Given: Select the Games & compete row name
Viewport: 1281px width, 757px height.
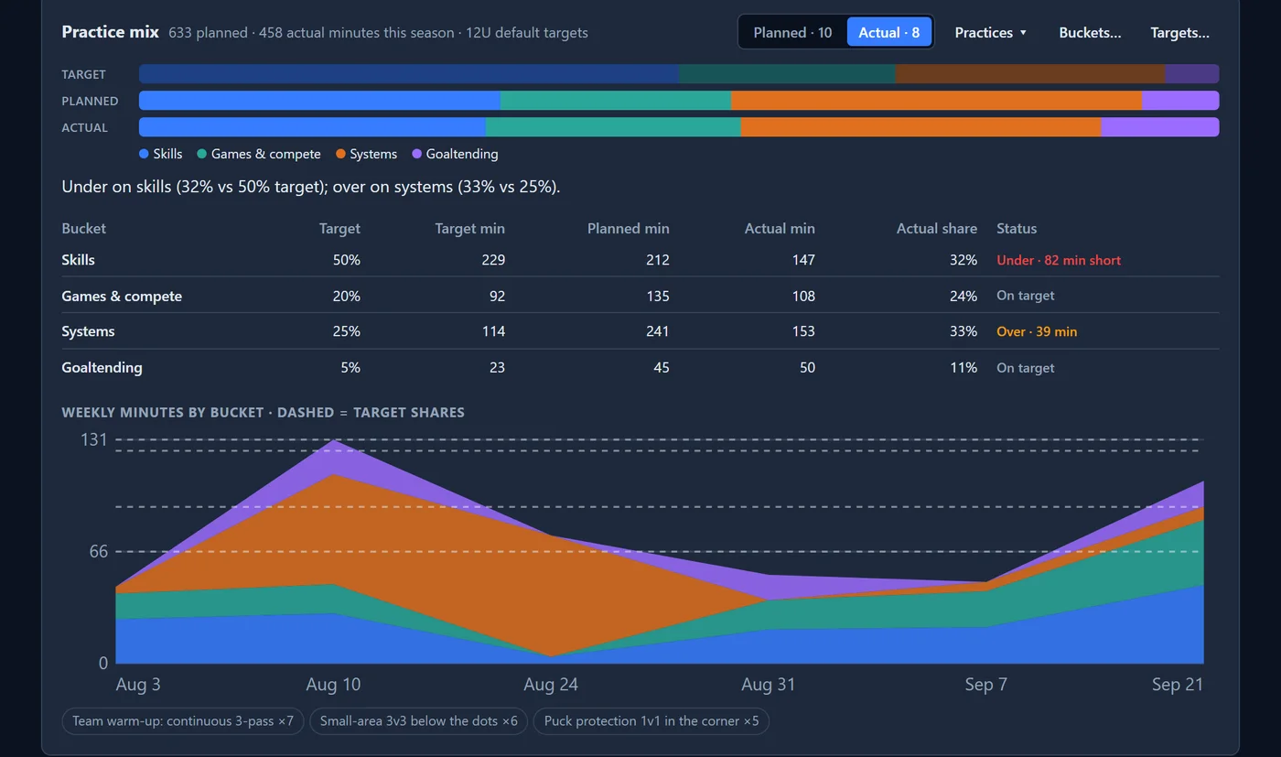Looking at the screenshot, I should tap(122, 296).
